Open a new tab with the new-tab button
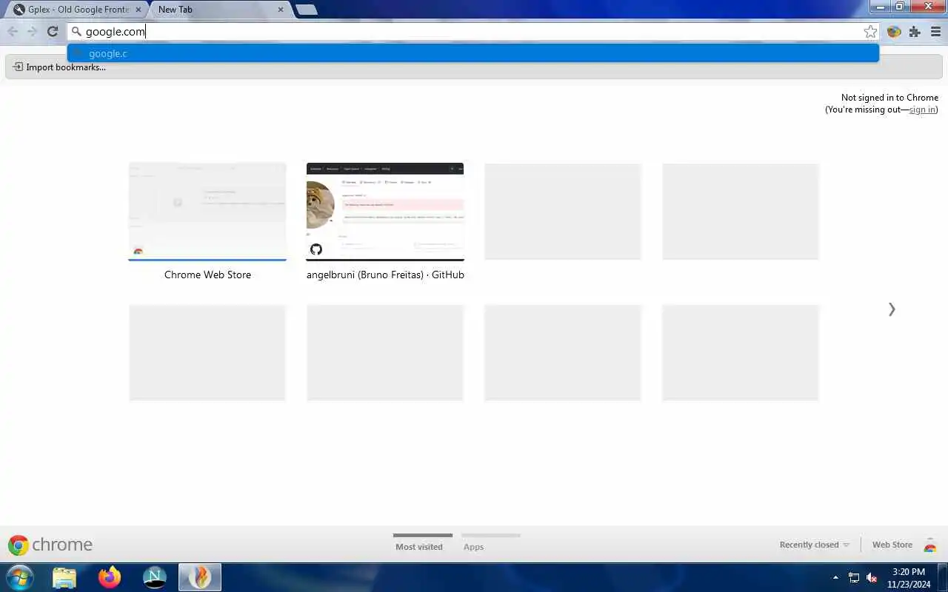 click(306, 10)
